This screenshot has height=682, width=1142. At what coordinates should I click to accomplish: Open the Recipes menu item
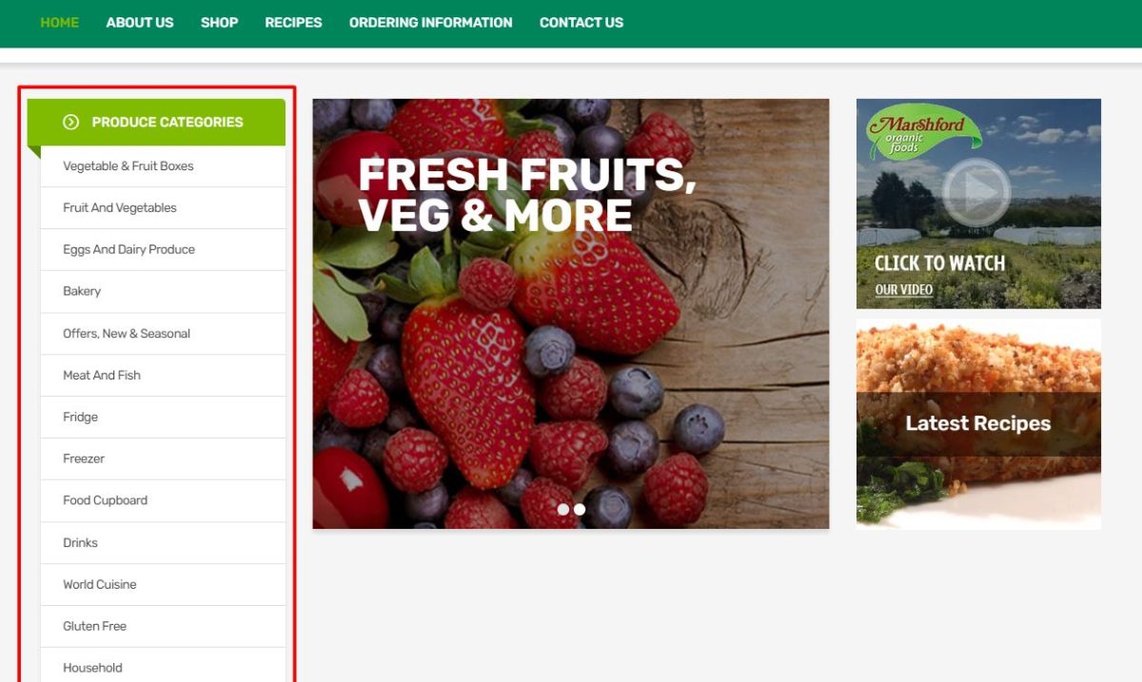[x=293, y=22]
